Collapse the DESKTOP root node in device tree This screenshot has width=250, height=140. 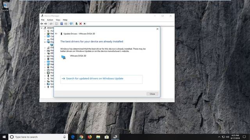(41, 28)
